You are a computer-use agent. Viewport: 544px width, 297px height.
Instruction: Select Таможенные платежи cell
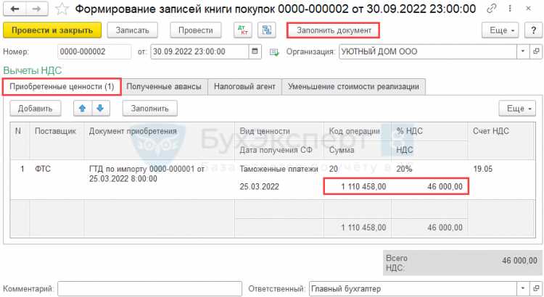[279, 169]
